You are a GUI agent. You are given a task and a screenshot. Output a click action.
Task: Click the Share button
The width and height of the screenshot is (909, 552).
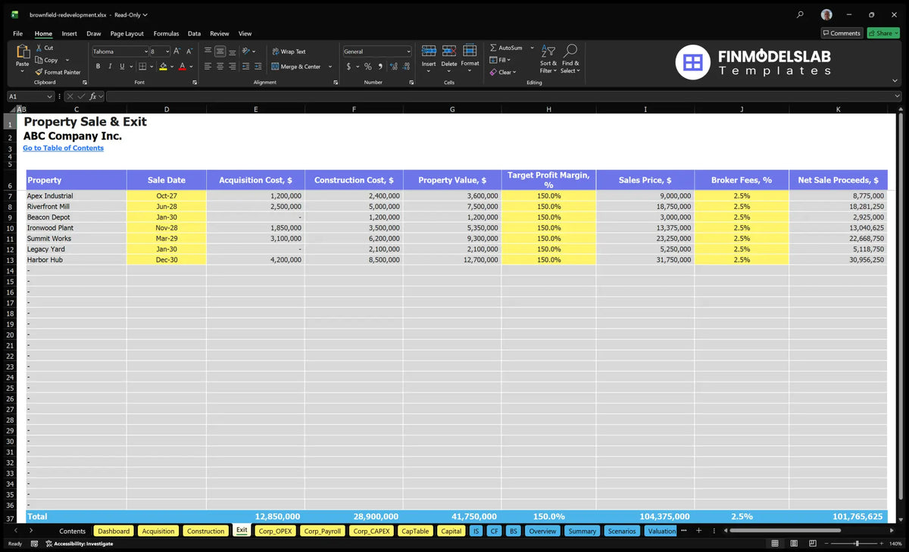point(882,33)
